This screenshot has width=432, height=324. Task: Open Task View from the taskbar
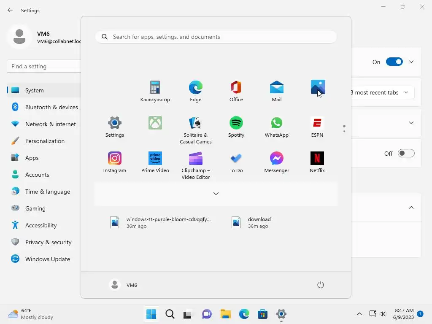pyautogui.click(x=188, y=314)
